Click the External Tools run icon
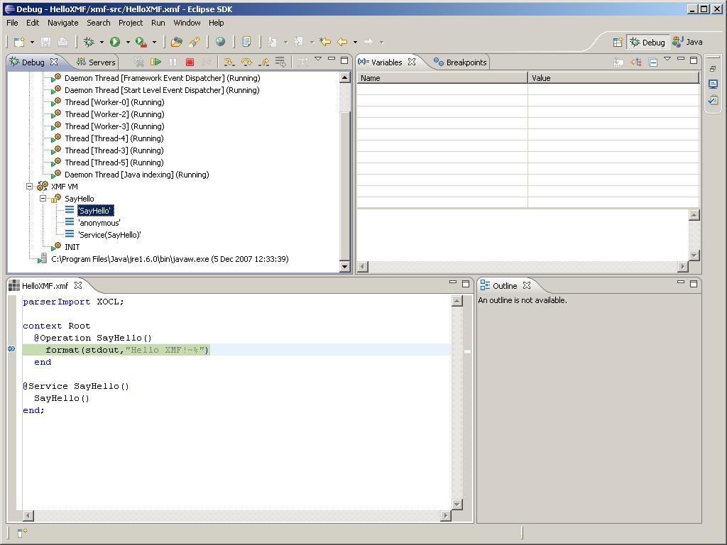Image resolution: width=727 pixels, height=545 pixels. (141, 42)
